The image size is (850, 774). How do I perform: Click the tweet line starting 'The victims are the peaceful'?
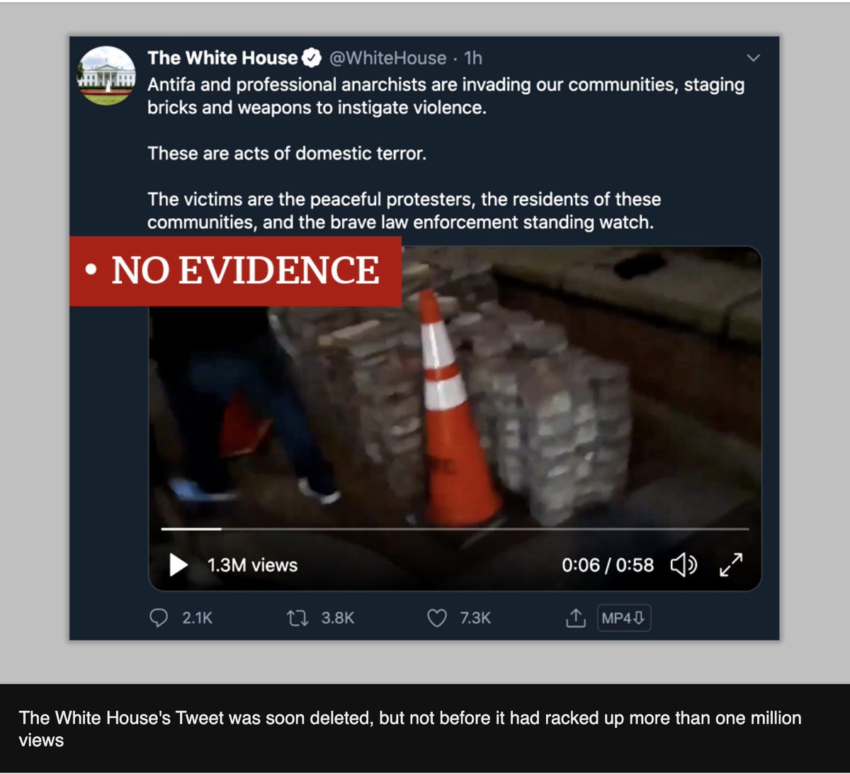tap(404, 200)
